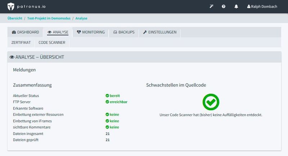Open the magic wand tool in header

tap(211, 6)
